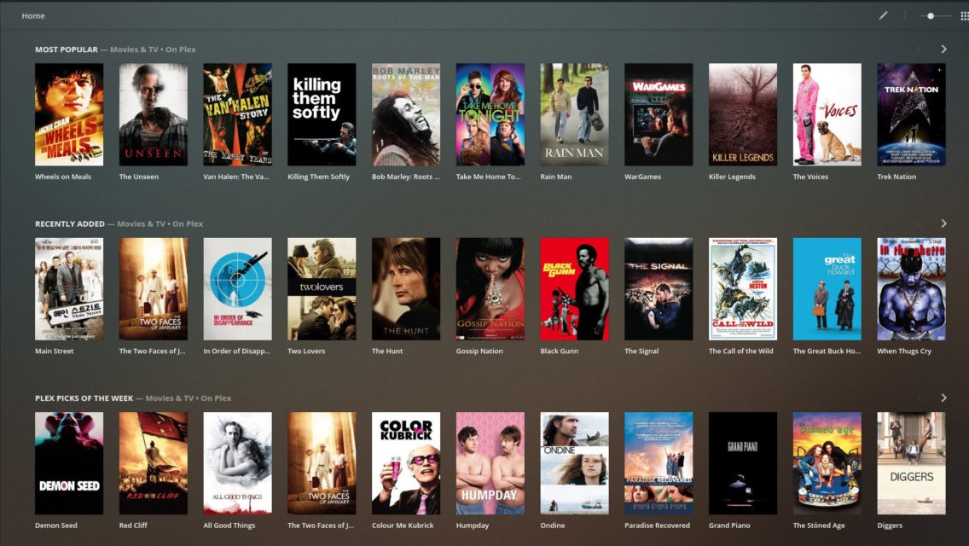Screen dimensions: 969x546
Task: Select The Hunt poster
Action: (406, 288)
